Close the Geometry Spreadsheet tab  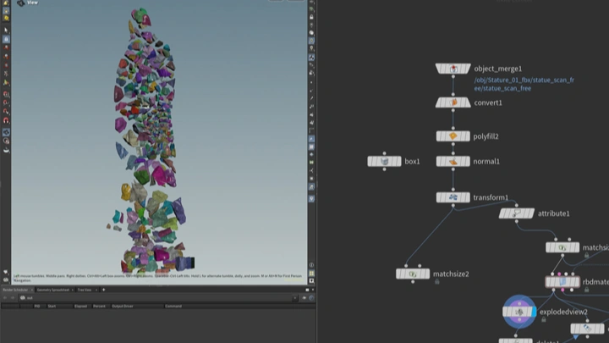click(x=72, y=290)
